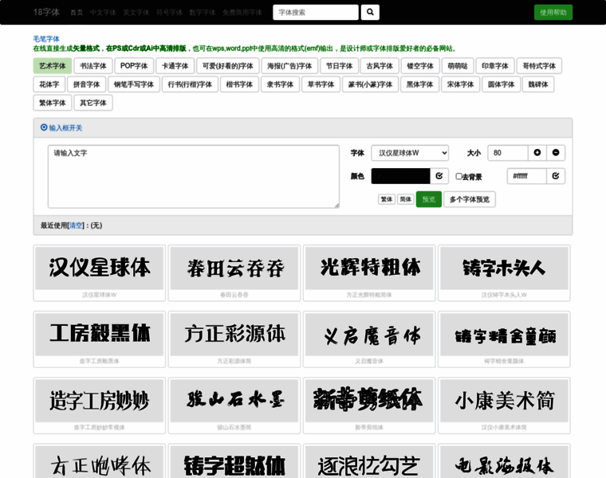Select the 书法字体 category tab
Viewport: 606px width, 478px height.
[x=92, y=66]
